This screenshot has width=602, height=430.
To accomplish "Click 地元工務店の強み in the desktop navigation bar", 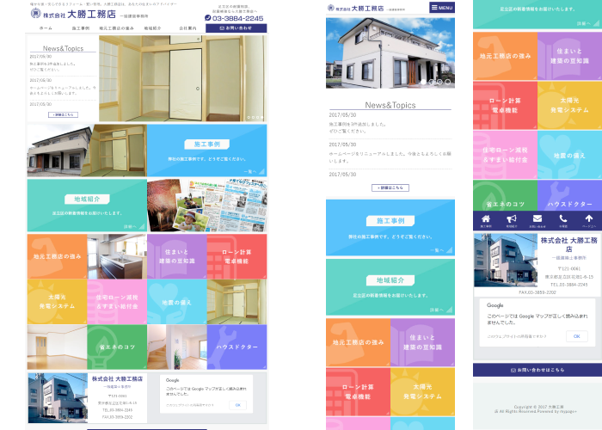I will pos(116,28).
